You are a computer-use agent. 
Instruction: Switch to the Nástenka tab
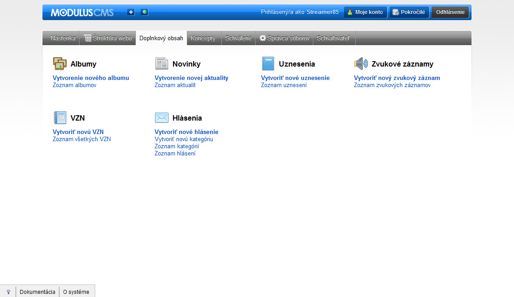pos(63,38)
